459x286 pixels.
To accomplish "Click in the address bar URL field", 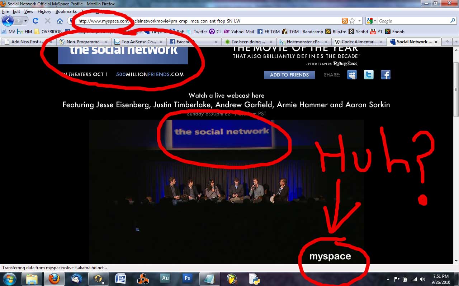I will click(208, 21).
